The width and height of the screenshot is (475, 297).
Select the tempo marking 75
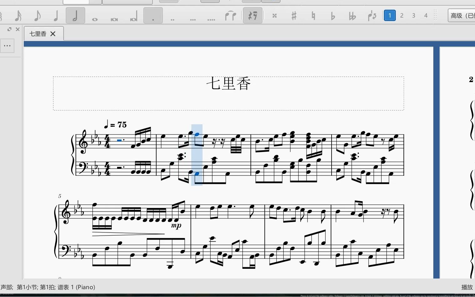(115, 125)
